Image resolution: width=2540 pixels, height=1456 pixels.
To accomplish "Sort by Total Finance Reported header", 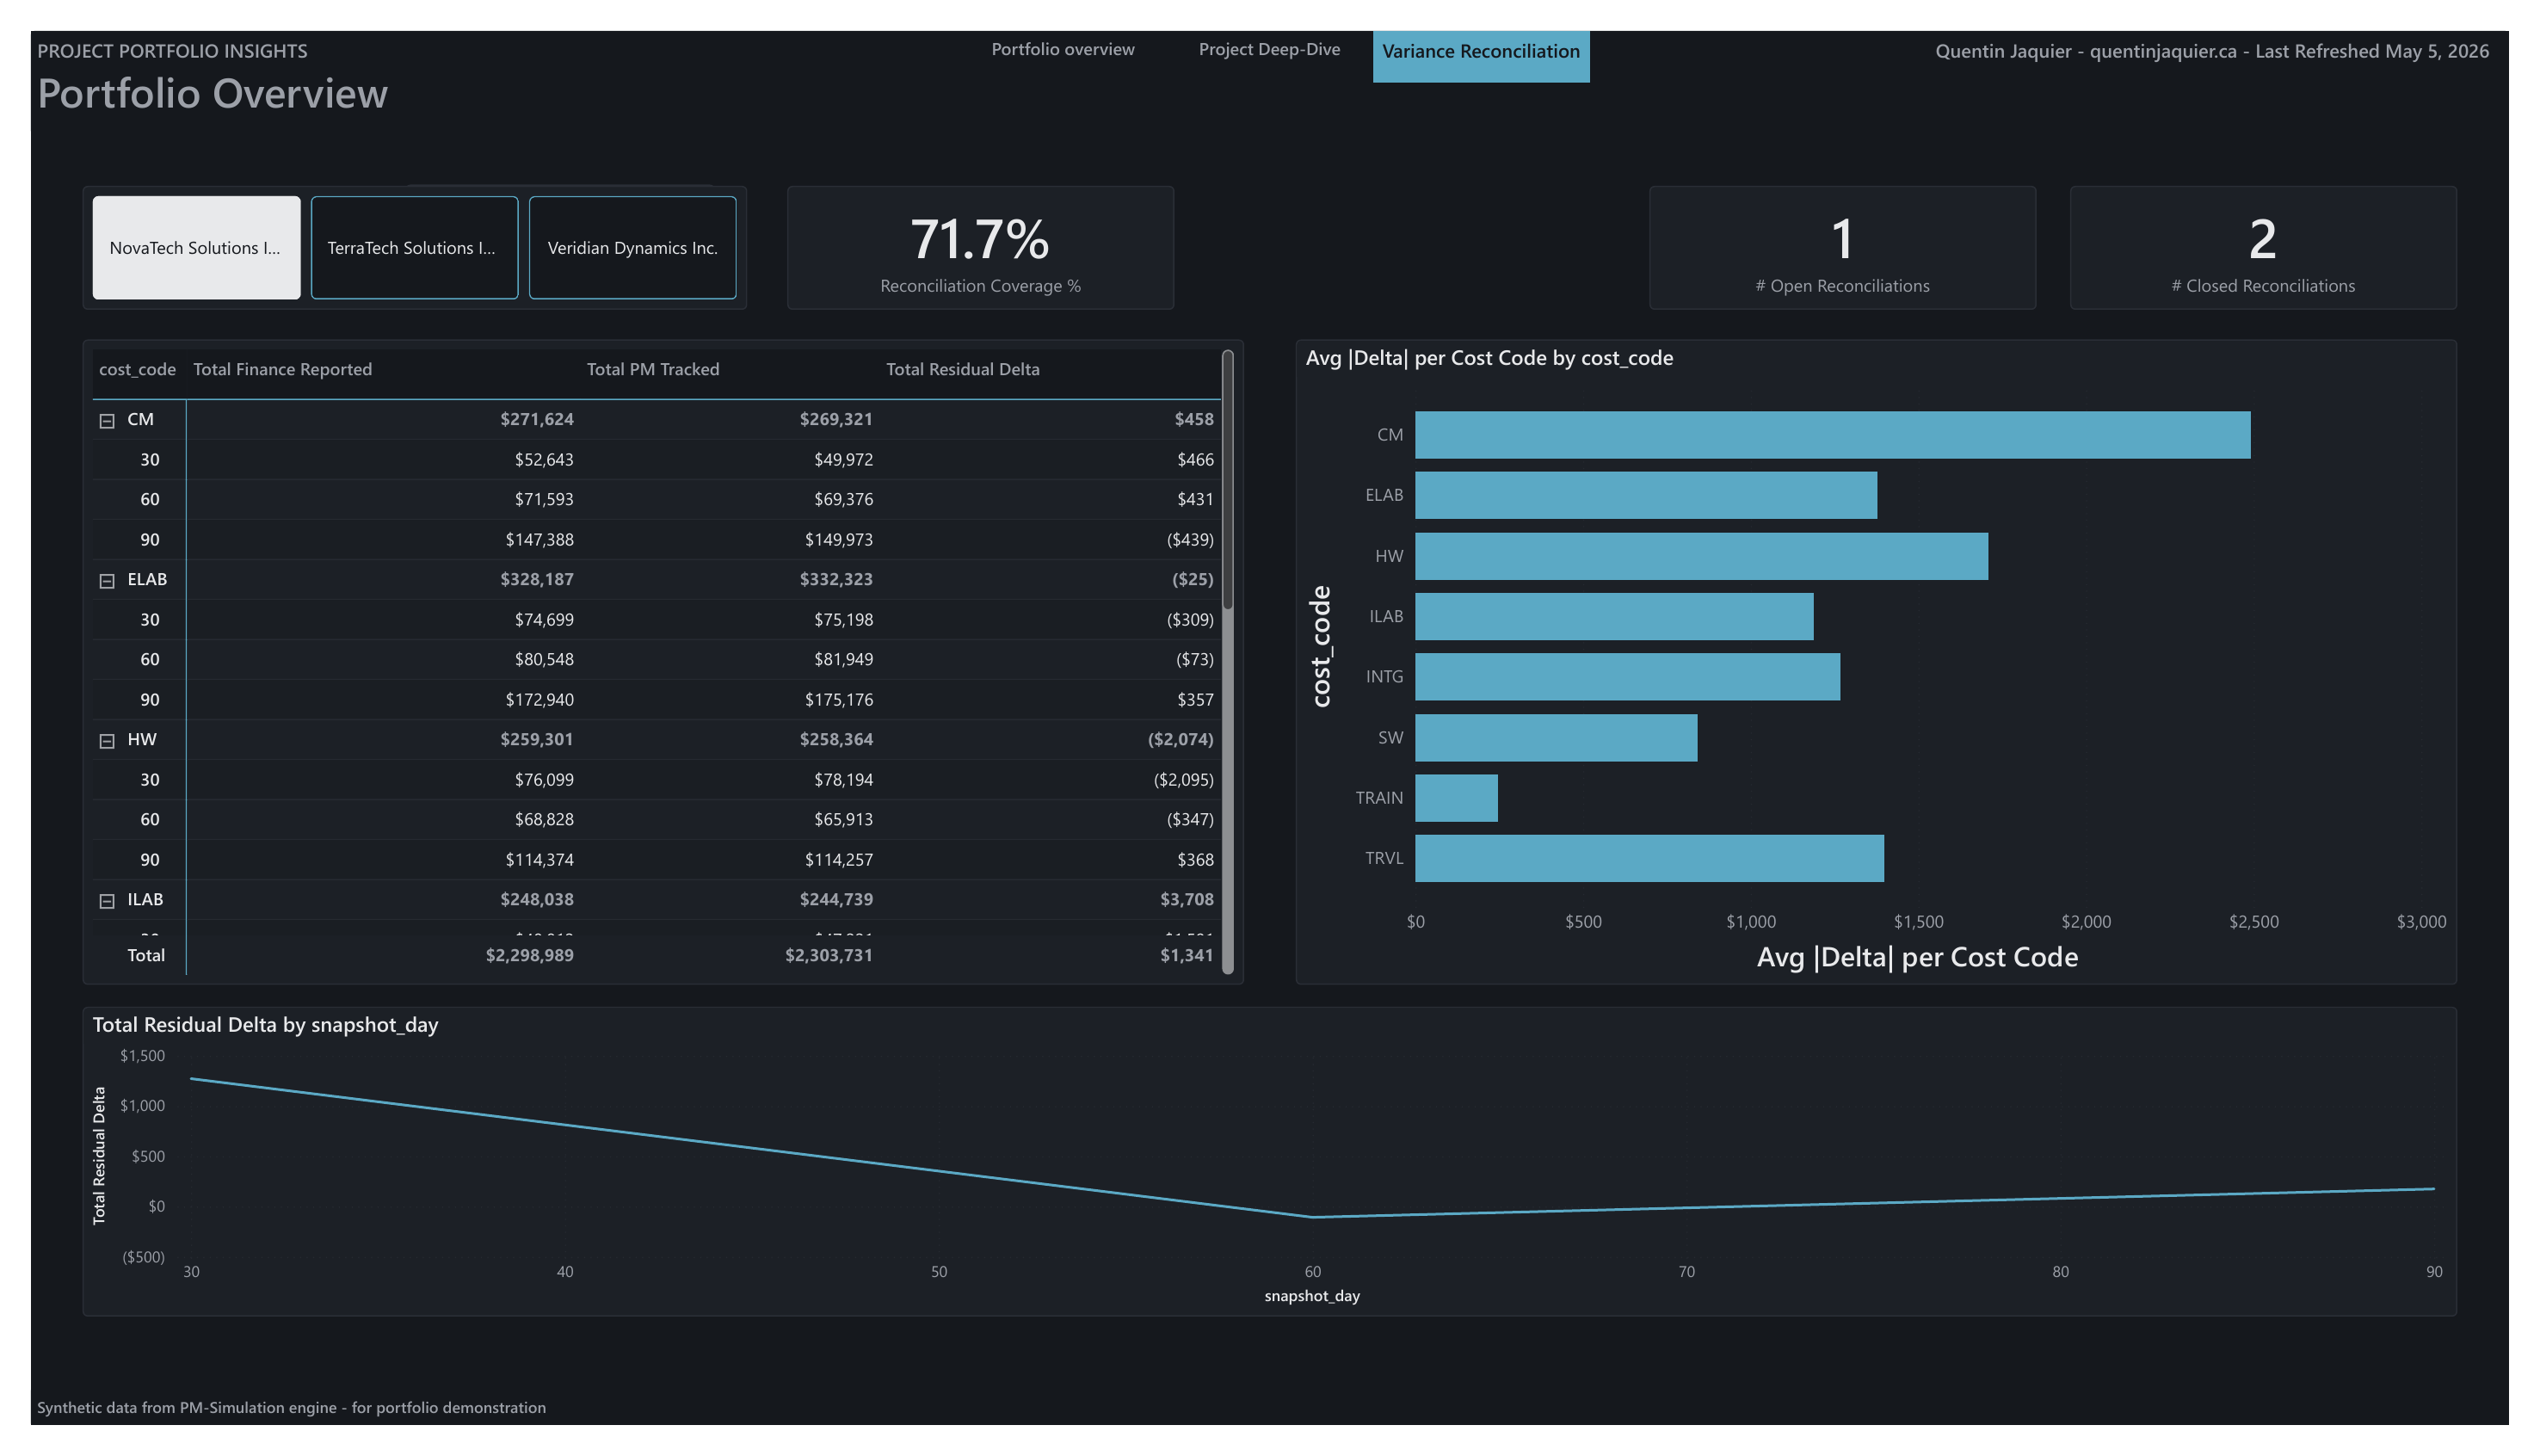I will 282,369.
